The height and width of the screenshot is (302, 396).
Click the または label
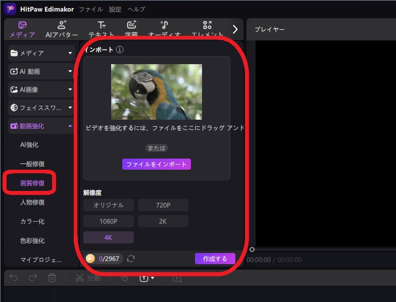157,148
